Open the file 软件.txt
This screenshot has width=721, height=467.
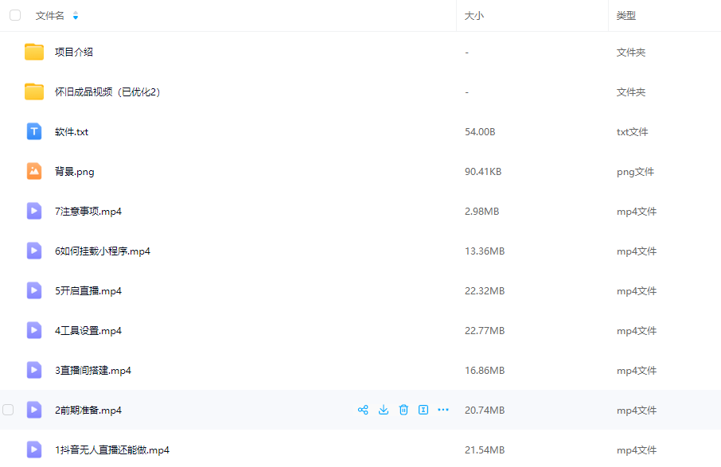pyautogui.click(x=72, y=132)
